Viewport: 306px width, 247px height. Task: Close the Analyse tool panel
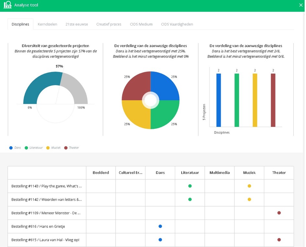coord(301,5)
